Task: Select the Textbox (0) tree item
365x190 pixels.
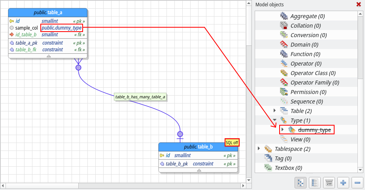Action: click(288, 168)
